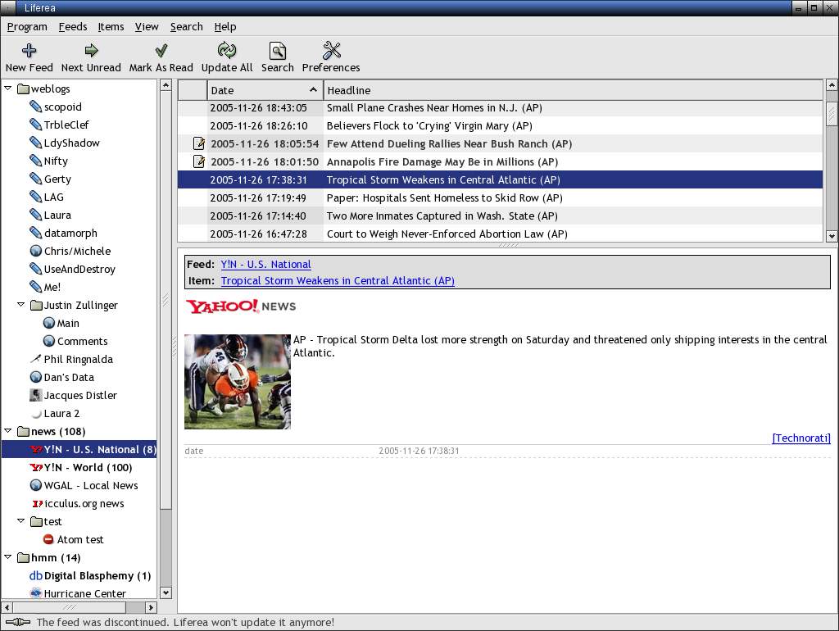Select the icculus.org news feed icon
Image resolution: width=839 pixels, height=631 pixels.
[37, 504]
